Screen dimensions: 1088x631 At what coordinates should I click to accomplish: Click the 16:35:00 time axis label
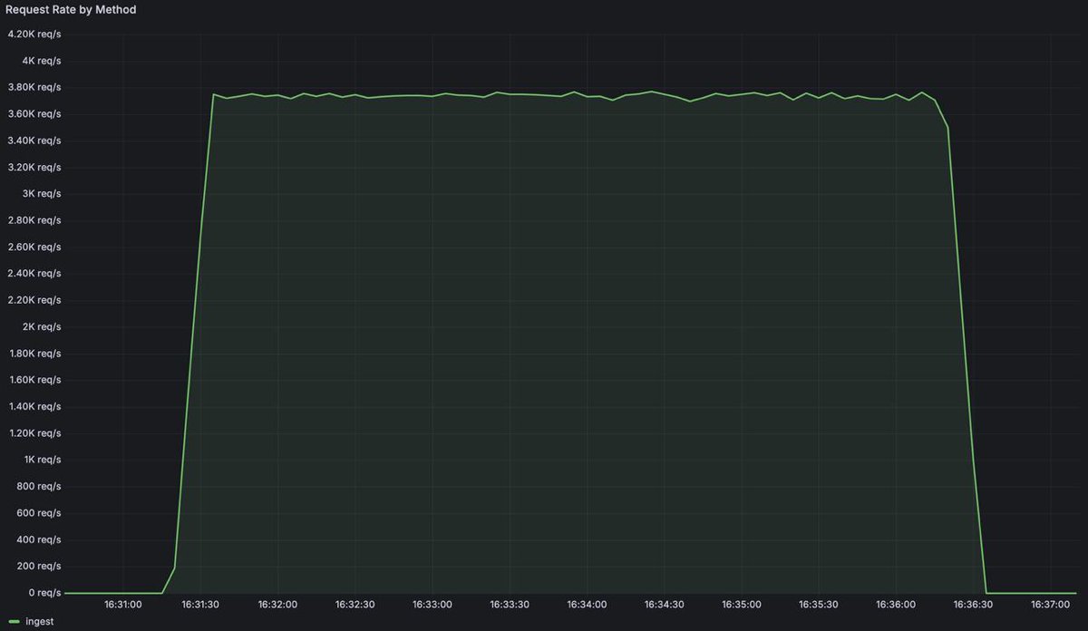742,604
